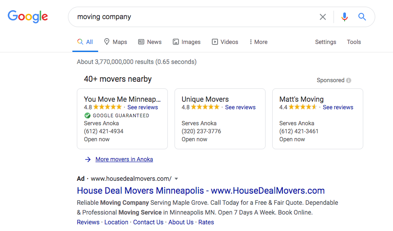Viewport: 393px width, 231px height.
Task: Open the Videos tab
Action: pyautogui.click(x=225, y=42)
